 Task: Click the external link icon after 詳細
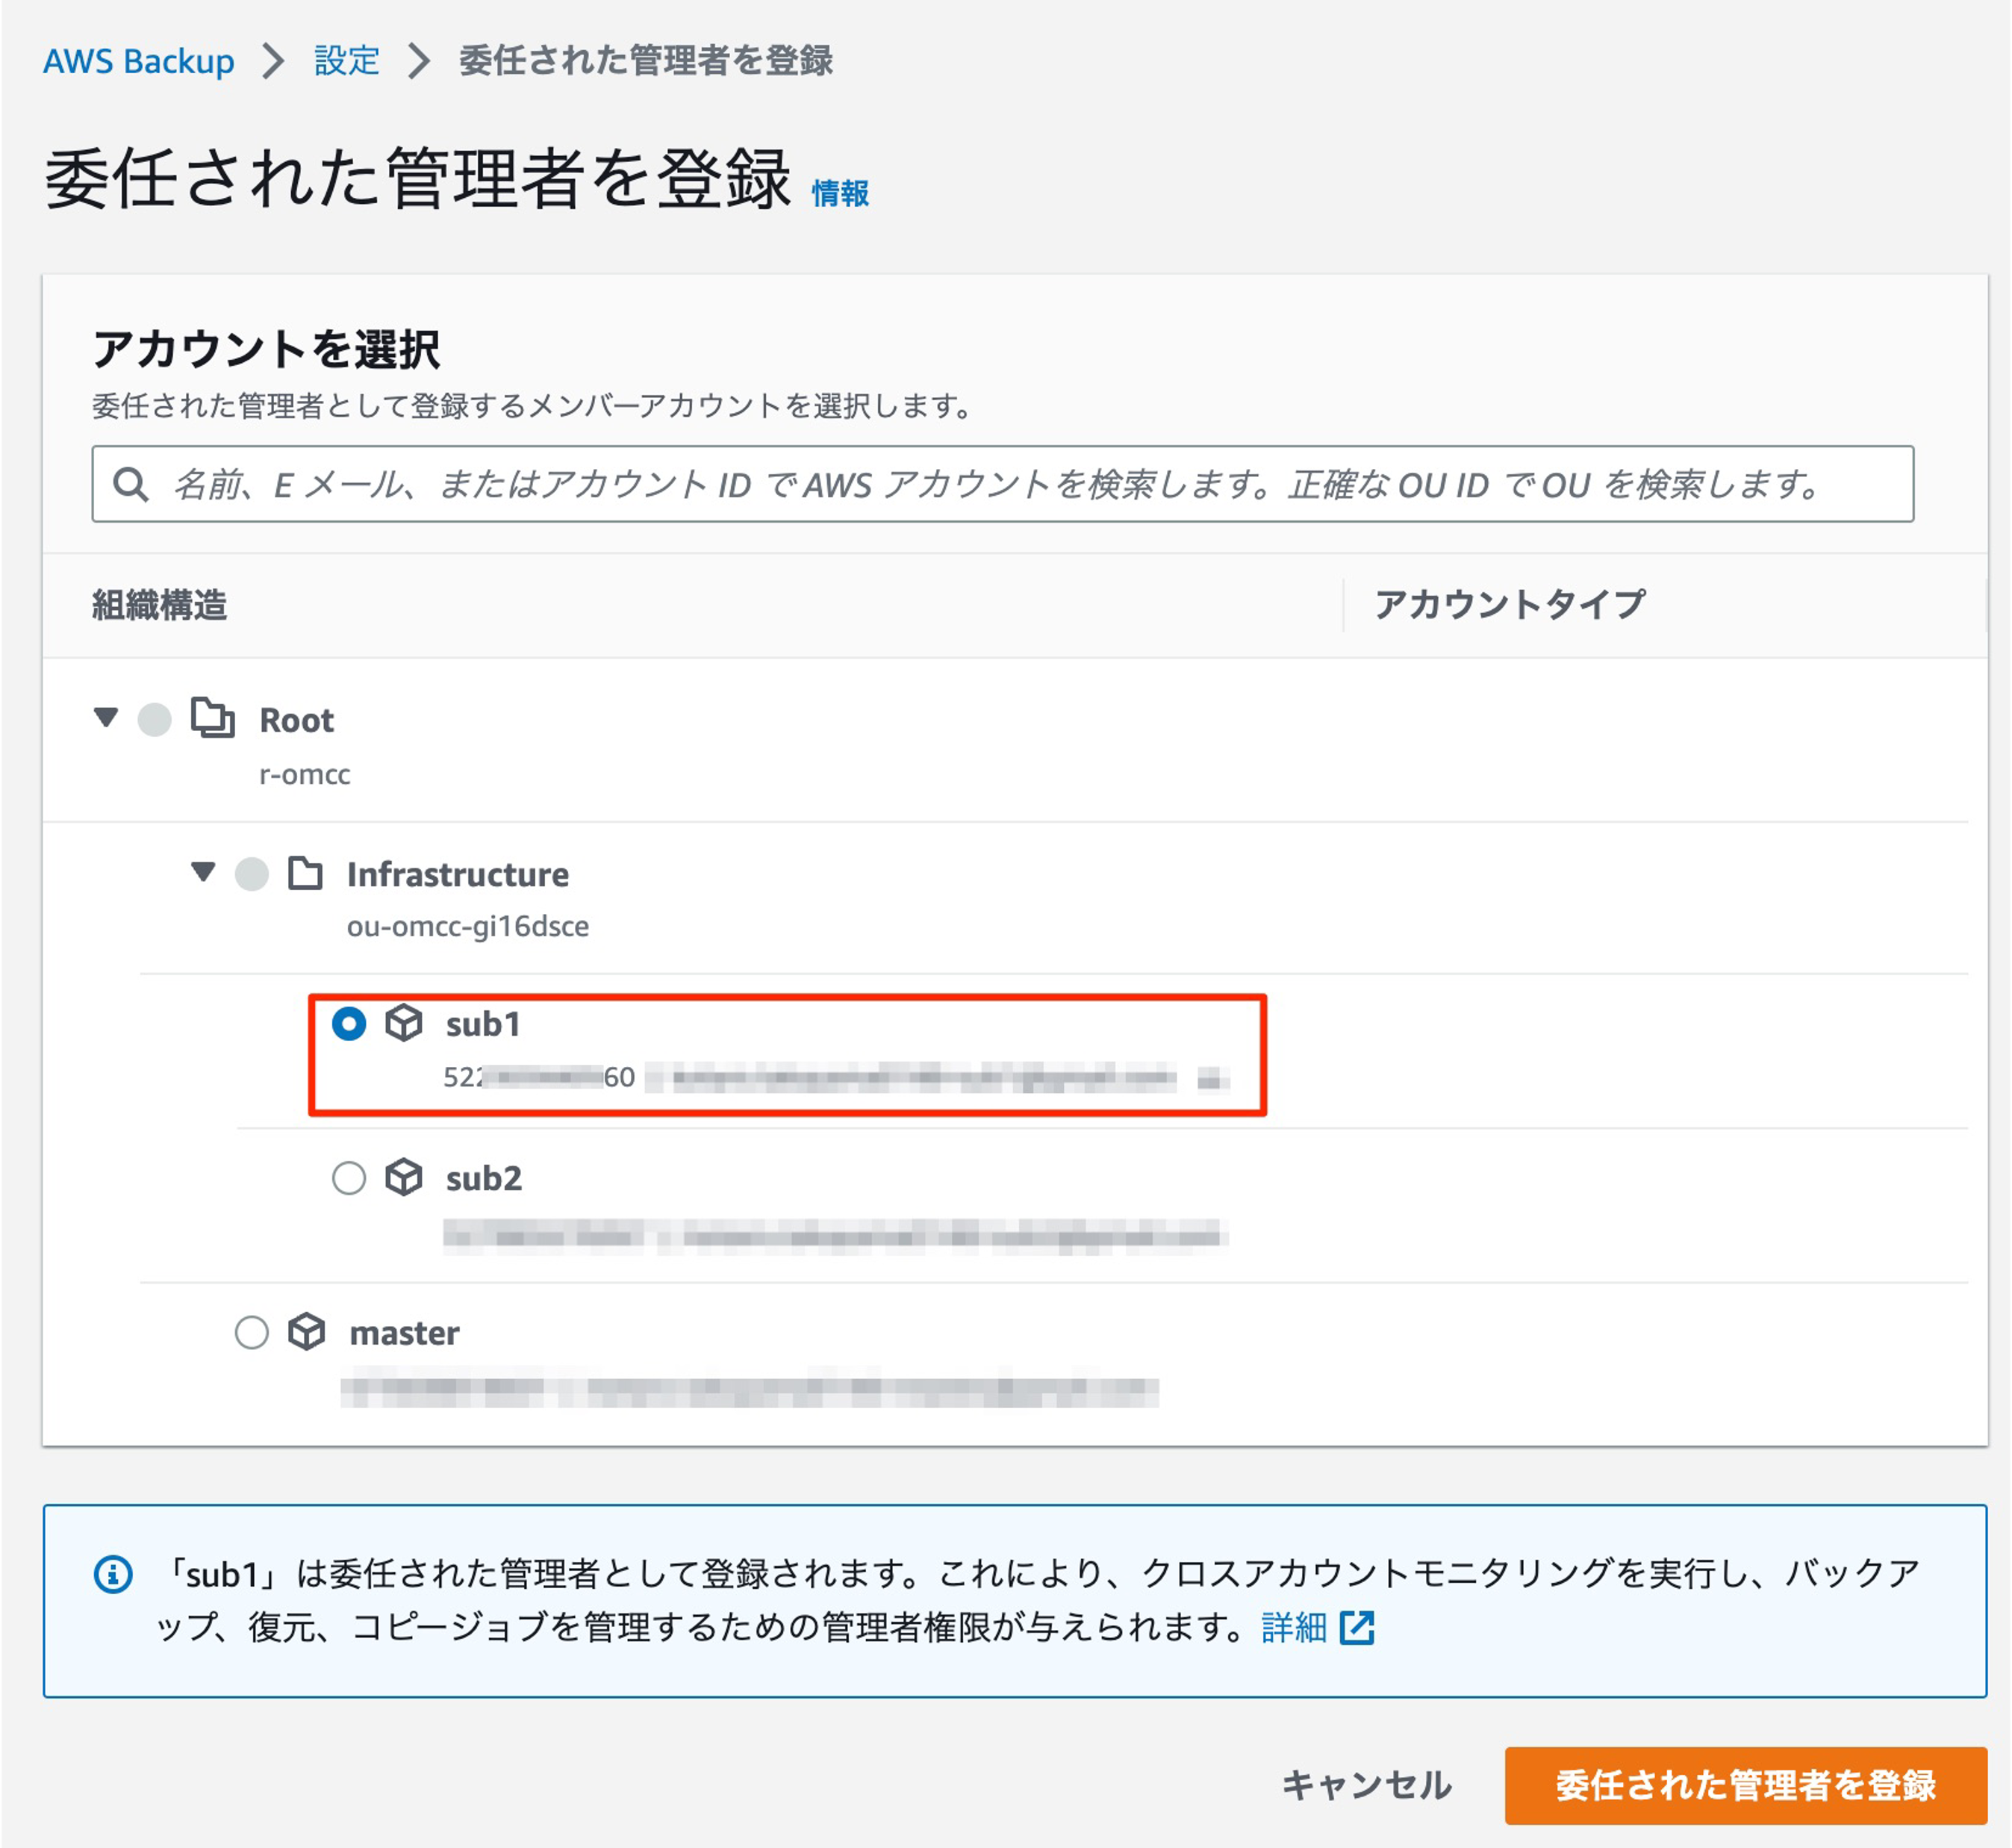point(1357,1628)
